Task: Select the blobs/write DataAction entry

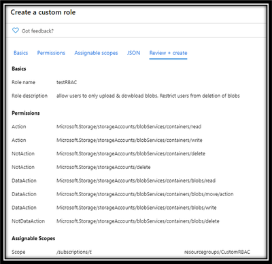Action: coord(137,208)
